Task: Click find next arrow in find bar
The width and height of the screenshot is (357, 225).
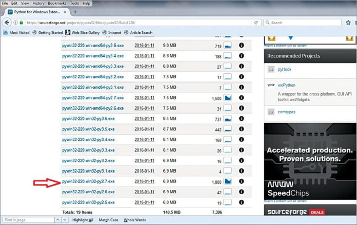Action: click(x=65, y=220)
